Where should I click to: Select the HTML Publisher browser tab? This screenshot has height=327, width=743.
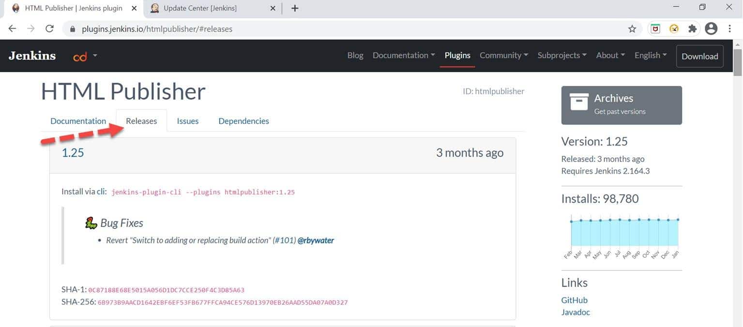[x=74, y=8]
